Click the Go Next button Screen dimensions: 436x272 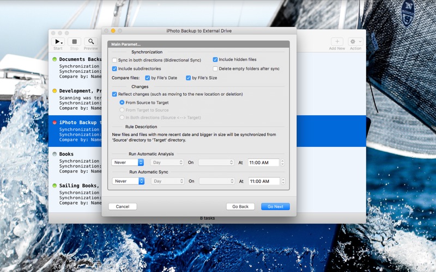(x=275, y=207)
